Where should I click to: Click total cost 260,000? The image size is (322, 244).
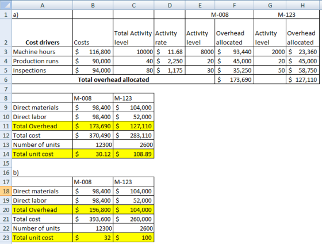tap(133, 219)
